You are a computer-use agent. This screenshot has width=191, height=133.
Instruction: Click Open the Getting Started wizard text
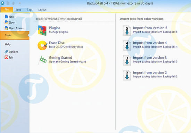tap(67, 61)
